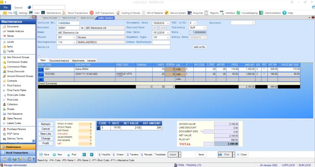
Task: Click the Profit button
Action: click(x=46, y=143)
